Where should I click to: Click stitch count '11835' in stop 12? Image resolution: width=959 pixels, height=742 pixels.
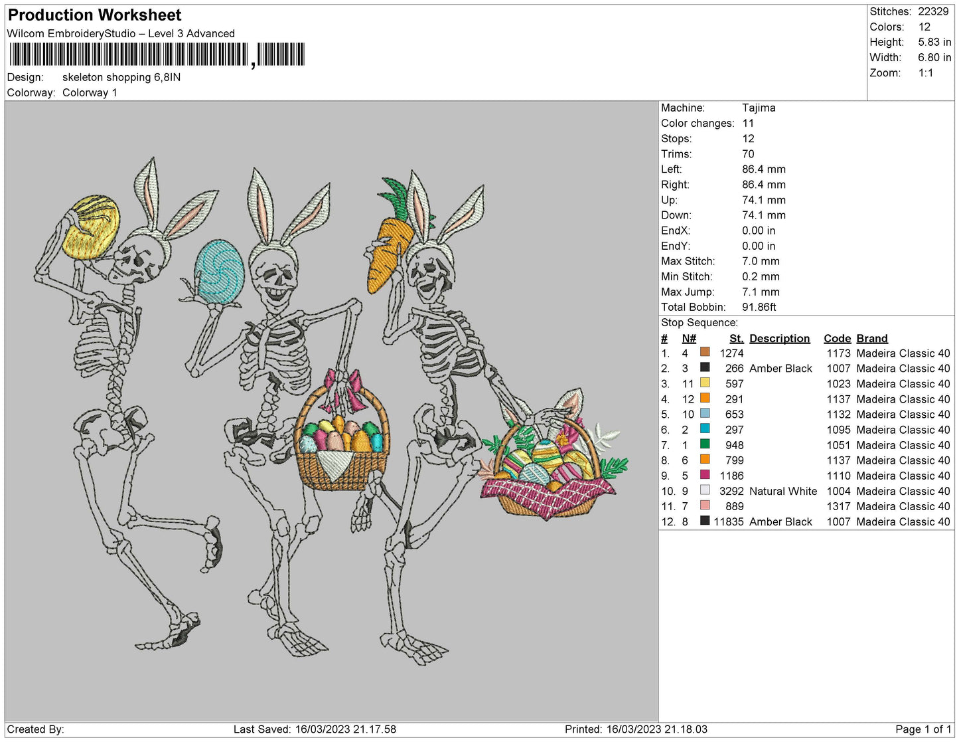[729, 521]
